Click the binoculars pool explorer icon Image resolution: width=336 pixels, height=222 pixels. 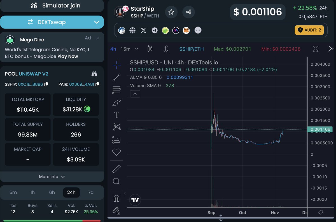94,74
